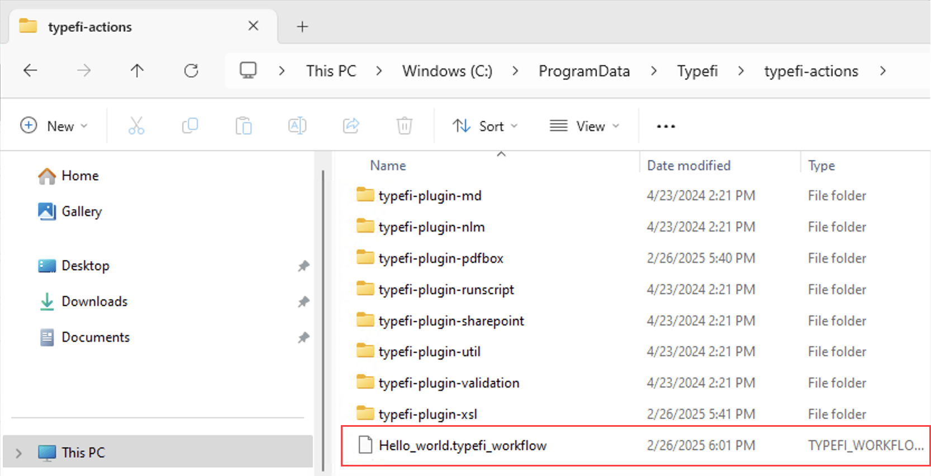Select the typefi-plugin-validation folder
Viewport: 931px width, 476px height.
(449, 383)
